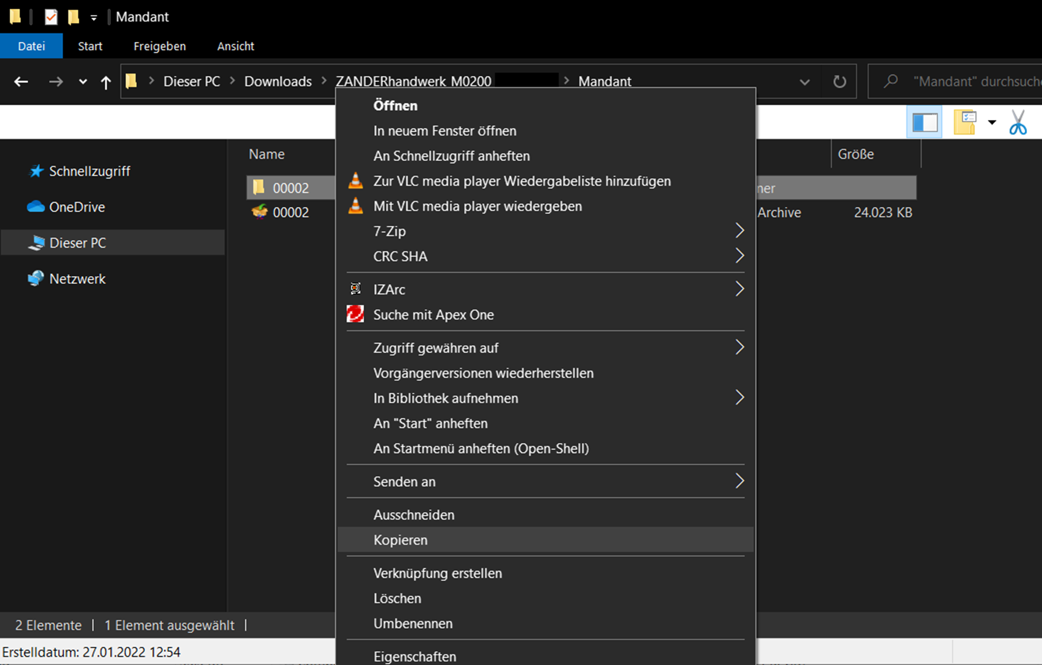Open the Datei menu tab

[31, 46]
